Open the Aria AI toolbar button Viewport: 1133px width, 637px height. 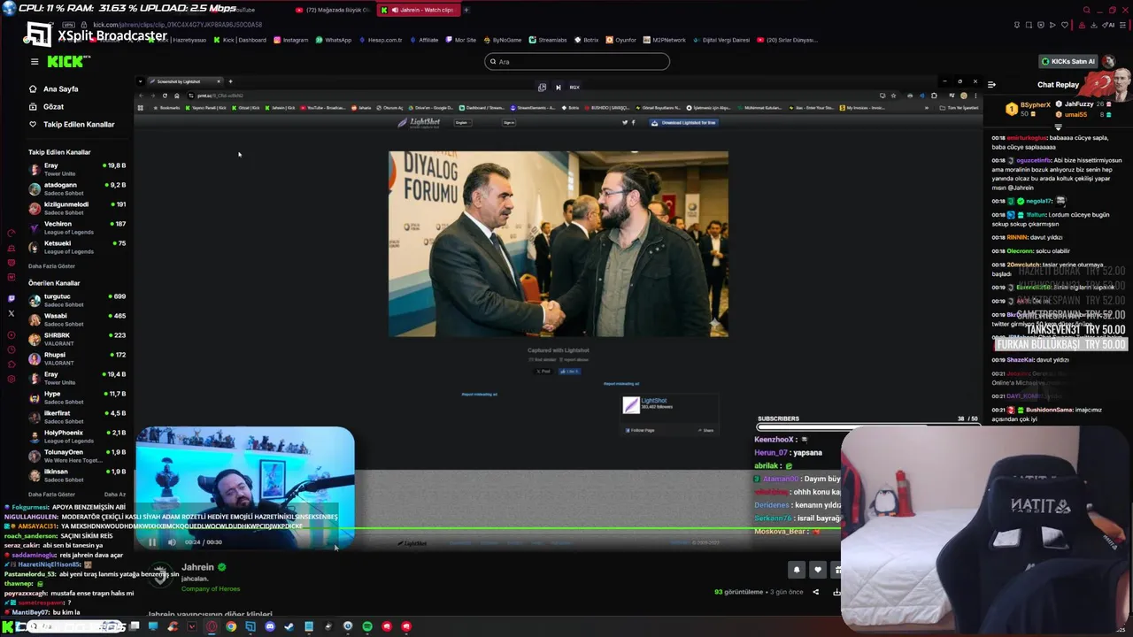click(1108, 25)
